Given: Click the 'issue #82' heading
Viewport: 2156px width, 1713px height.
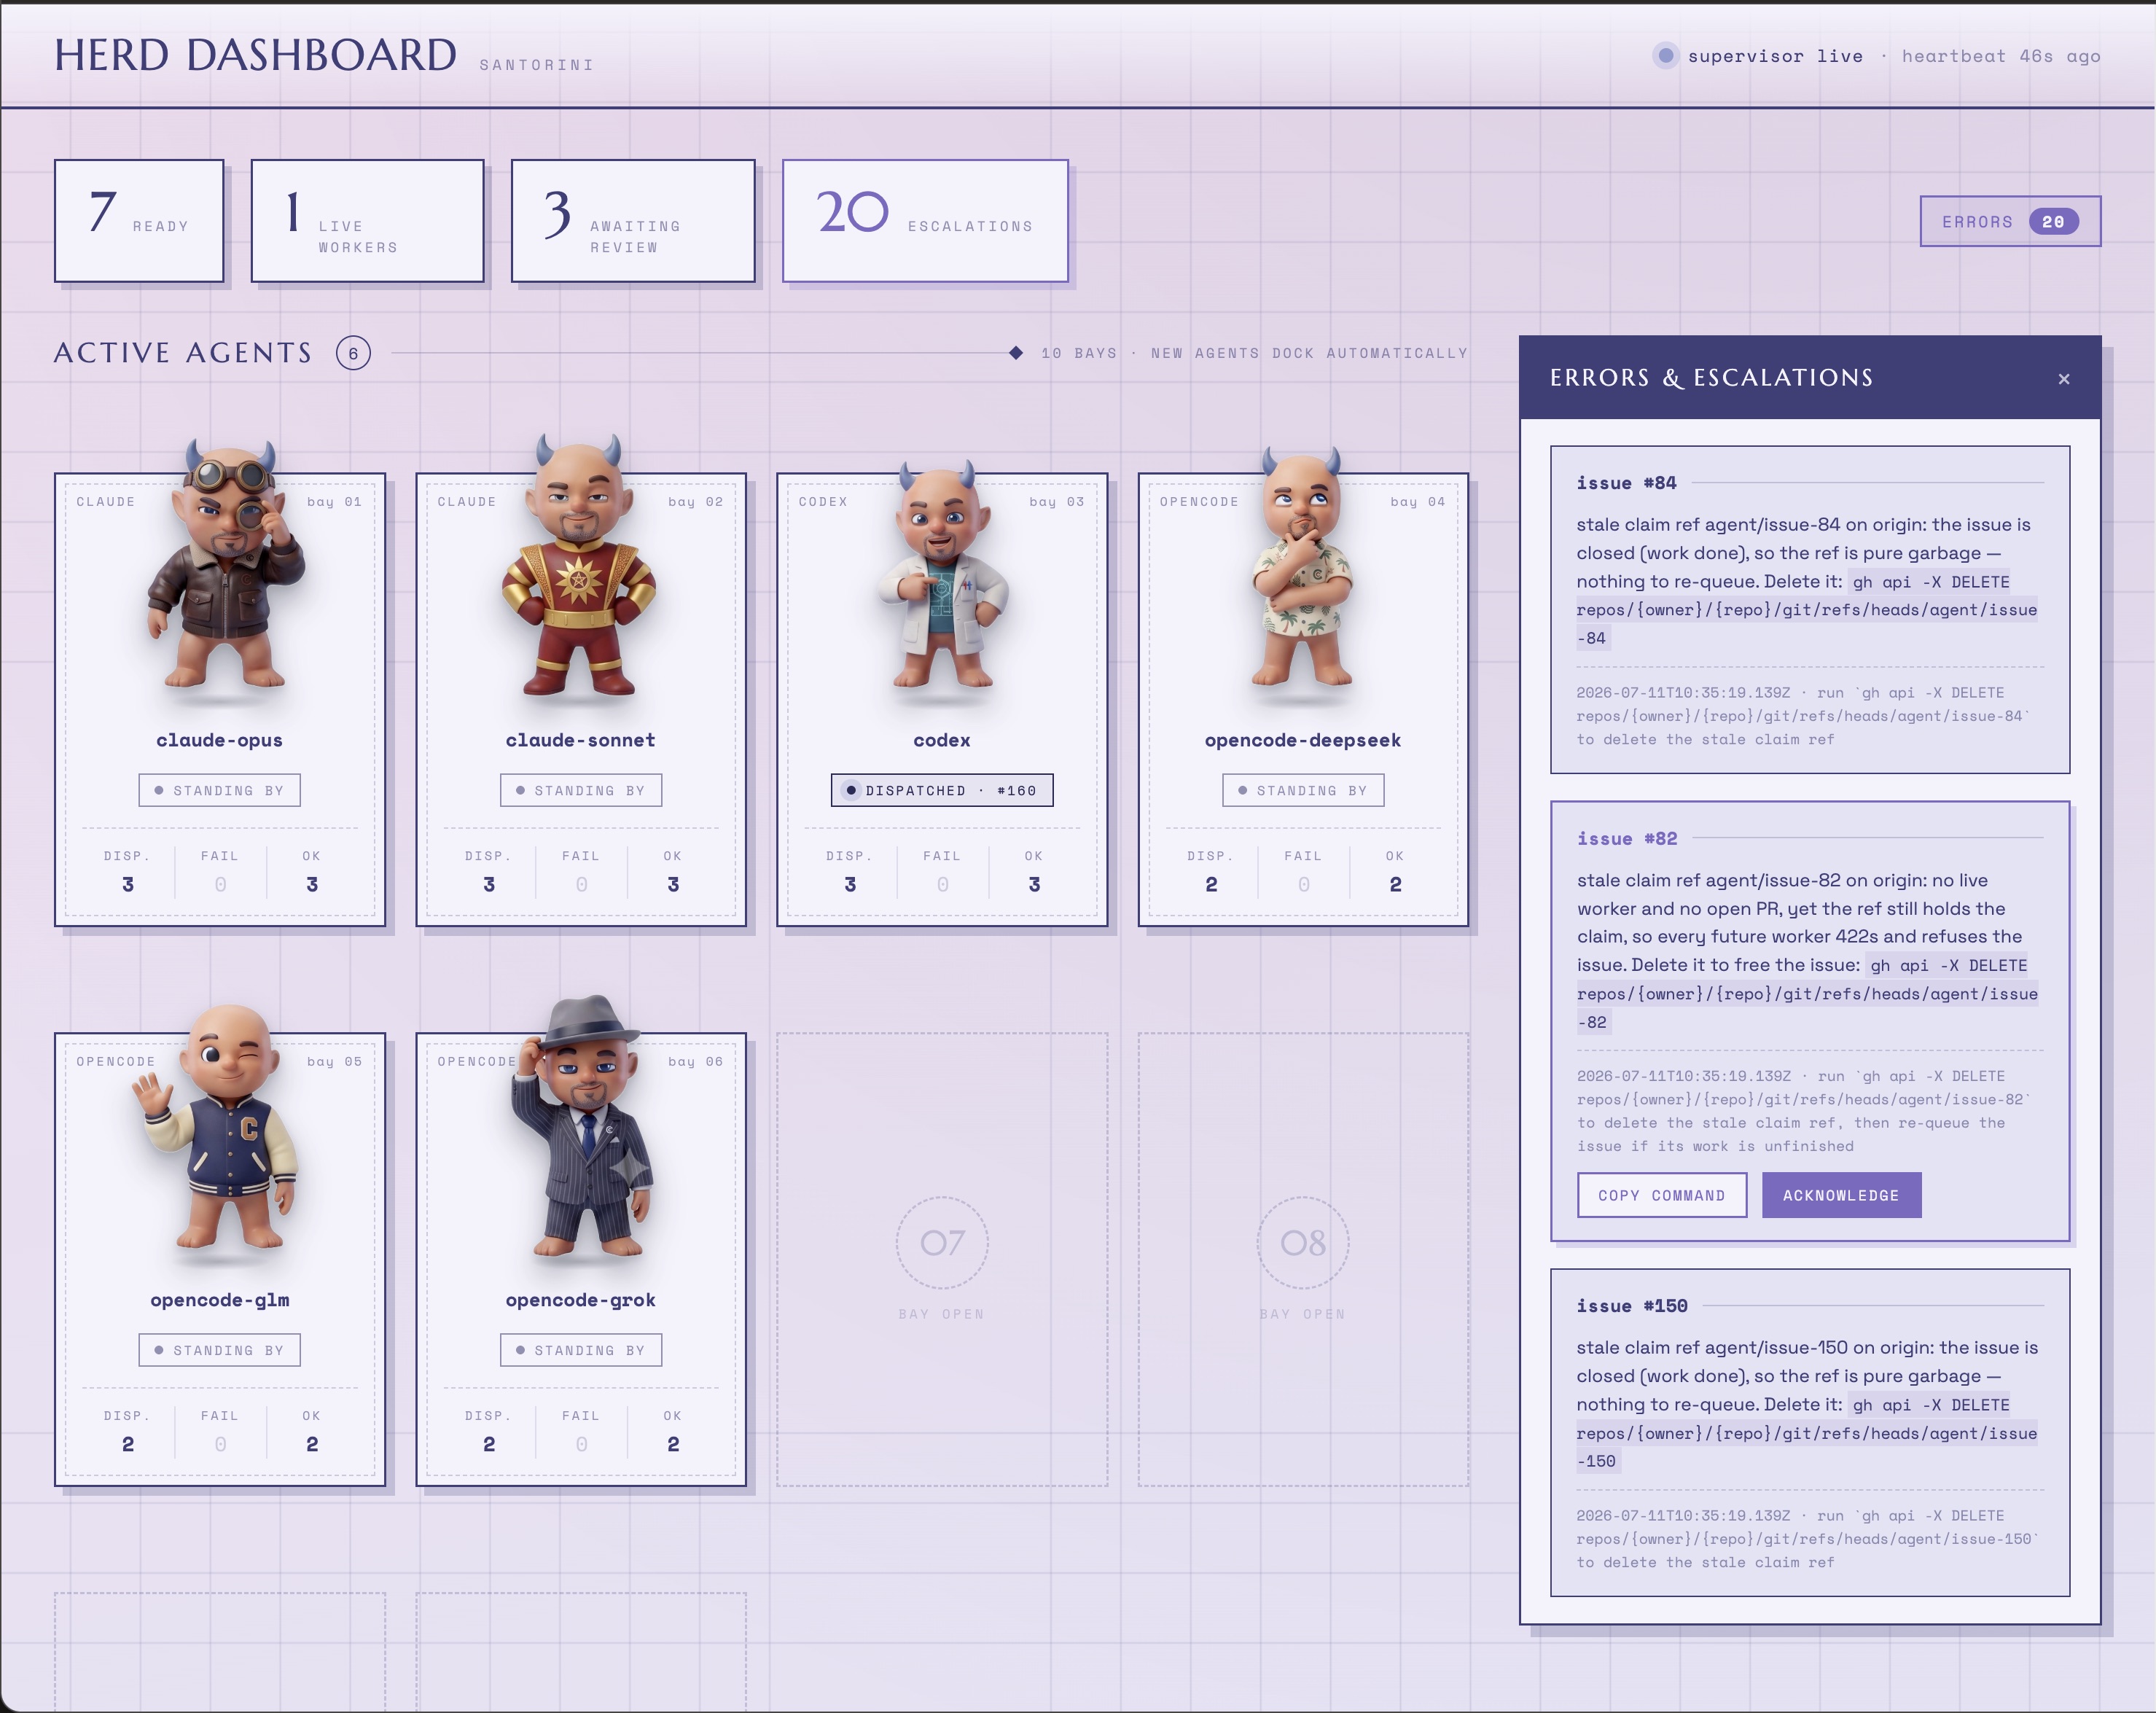Looking at the screenshot, I should [1627, 839].
